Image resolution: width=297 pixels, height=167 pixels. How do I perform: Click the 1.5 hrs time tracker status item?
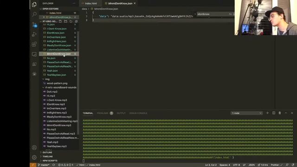263,165
